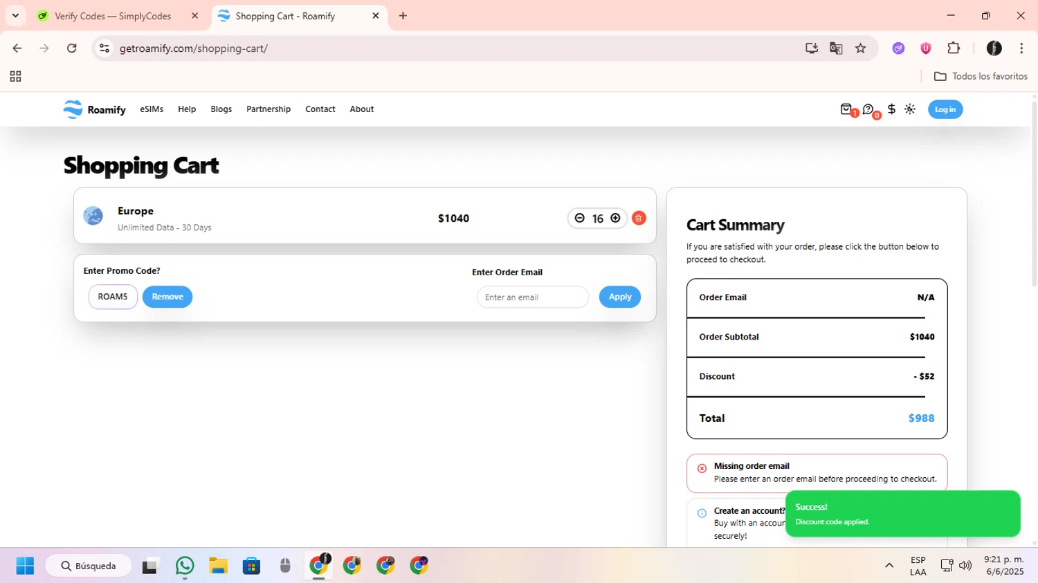The width and height of the screenshot is (1038, 583).
Task: Open the chat support icon in header
Action: 868,109
